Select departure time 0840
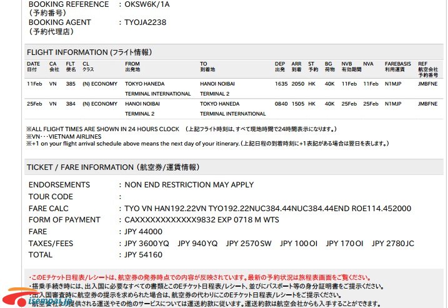Viewport: 448px width, 308px height. pyautogui.click(x=281, y=104)
